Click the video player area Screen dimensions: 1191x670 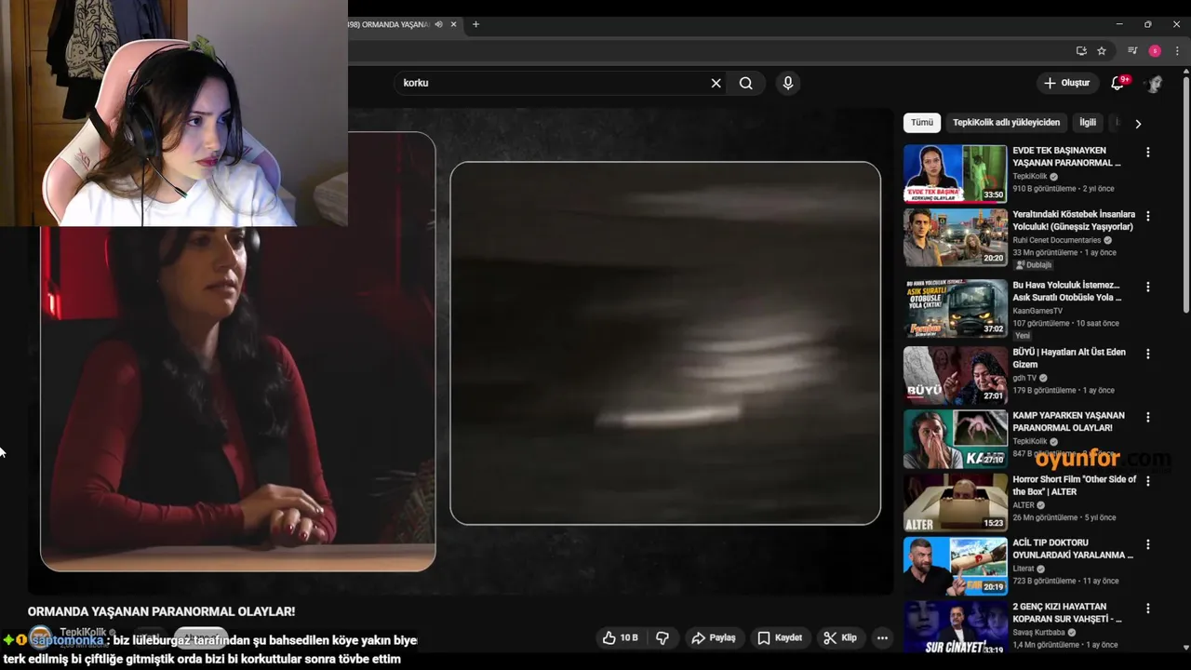coord(461,354)
